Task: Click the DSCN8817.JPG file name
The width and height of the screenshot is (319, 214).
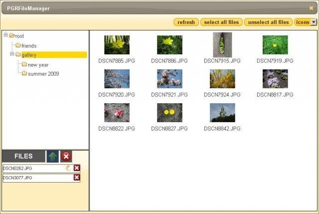Action: click(x=275, y=95)
